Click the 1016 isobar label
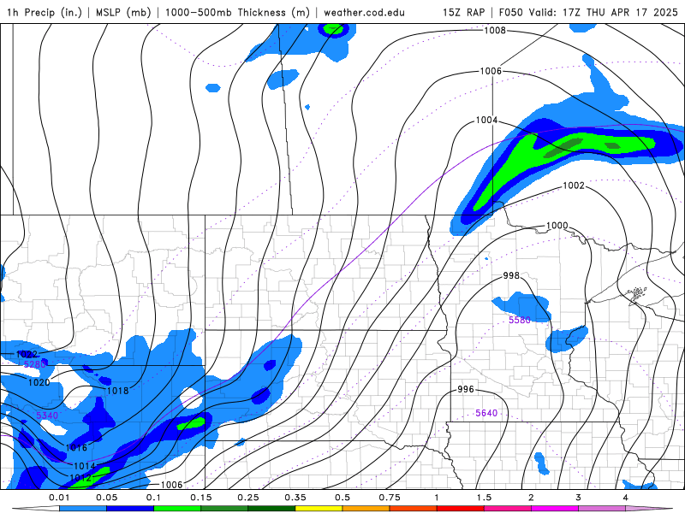This screenshot has height=513, width=685. tap(76, 447)
